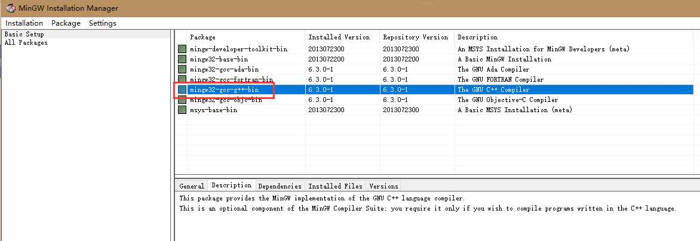The height and width of the screenshot is (241, 700).
Task: Click 'The GNU Objective-C Compiler' description
Action: coord(508,100)
